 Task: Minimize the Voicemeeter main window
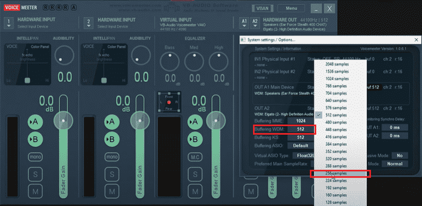click(x=316, y=9)
